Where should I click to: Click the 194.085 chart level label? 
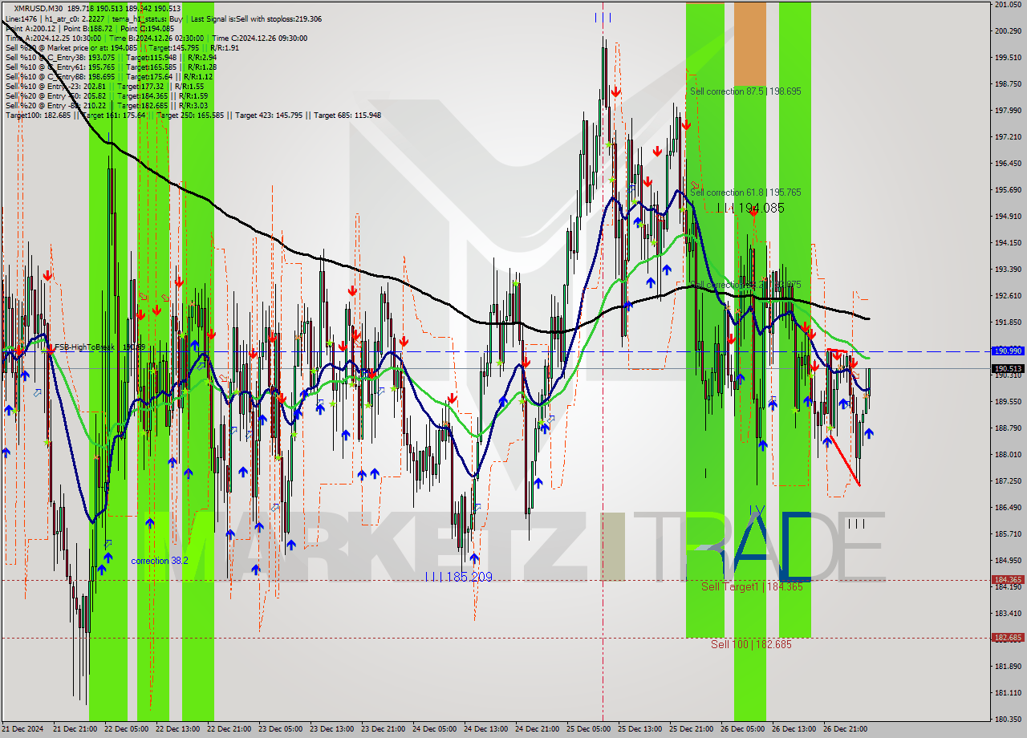750,208
